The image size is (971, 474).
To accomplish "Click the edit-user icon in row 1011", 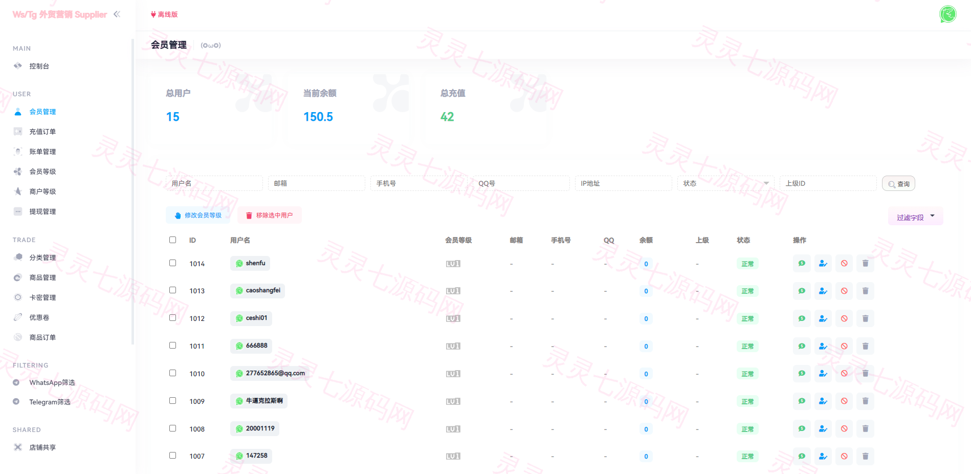I will (823, 347).
